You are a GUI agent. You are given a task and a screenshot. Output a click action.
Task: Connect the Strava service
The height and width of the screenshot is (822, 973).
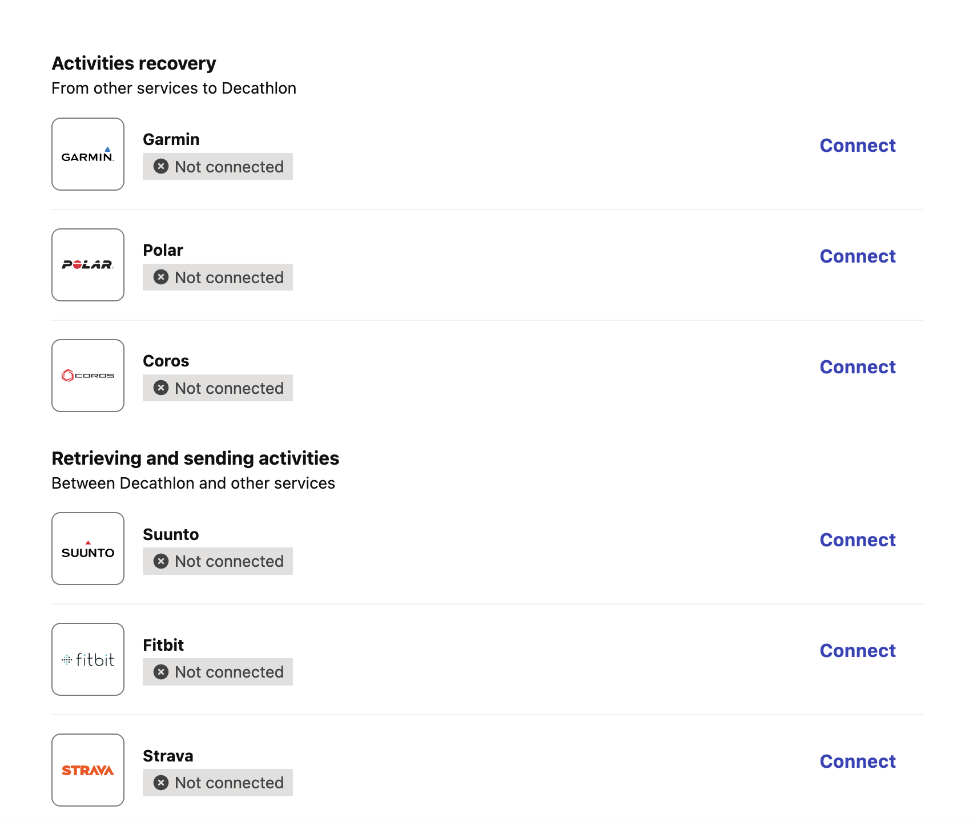[857, 761]
